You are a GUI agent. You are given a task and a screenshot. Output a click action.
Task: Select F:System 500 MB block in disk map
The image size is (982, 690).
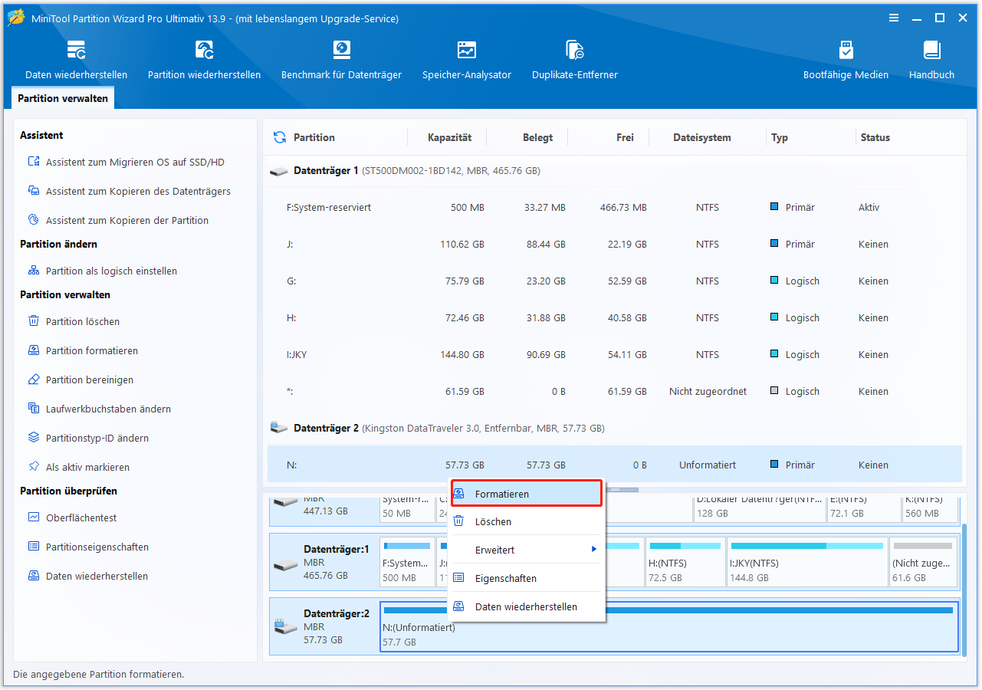(x=407, y=562)
